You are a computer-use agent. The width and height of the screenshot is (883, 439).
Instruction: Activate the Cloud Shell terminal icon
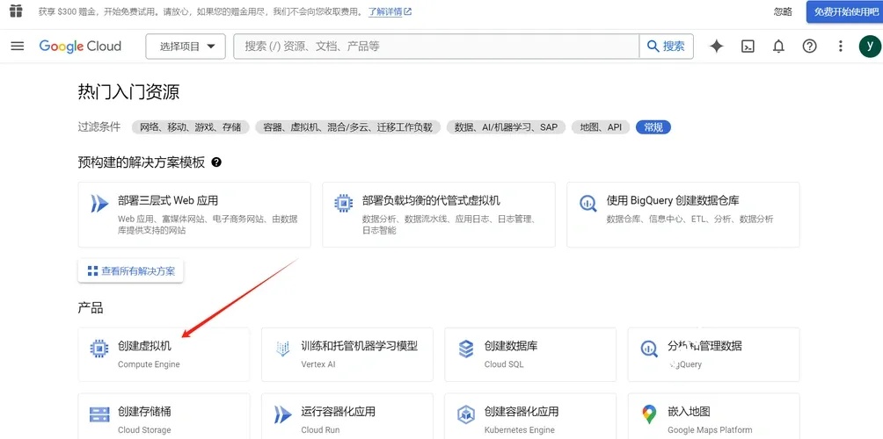click(748, 46)
